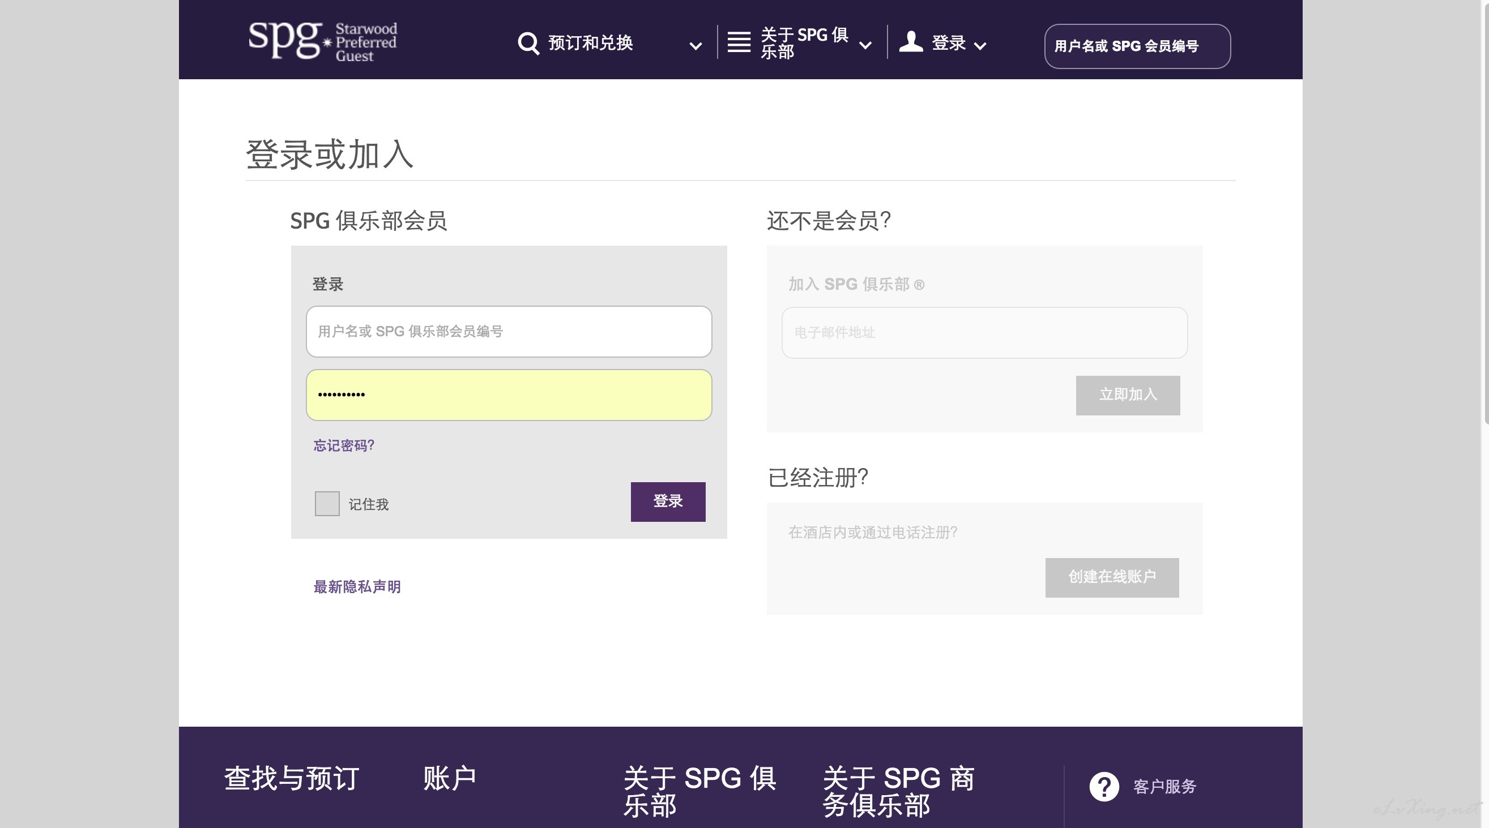Click the 记住我 label text
This screenshot has width=1489, height=828.
[368, 505]
